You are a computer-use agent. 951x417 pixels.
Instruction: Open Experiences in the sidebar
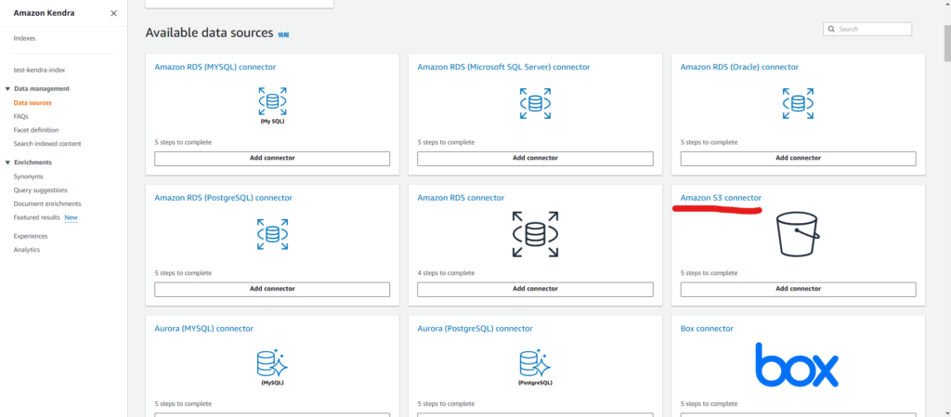[x=31, y=236]
